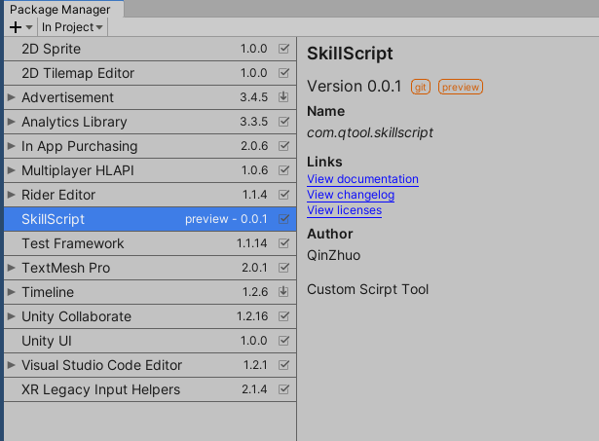Select the Package Manager tab
The image size is (599, 441).
(x=60, y=9)
